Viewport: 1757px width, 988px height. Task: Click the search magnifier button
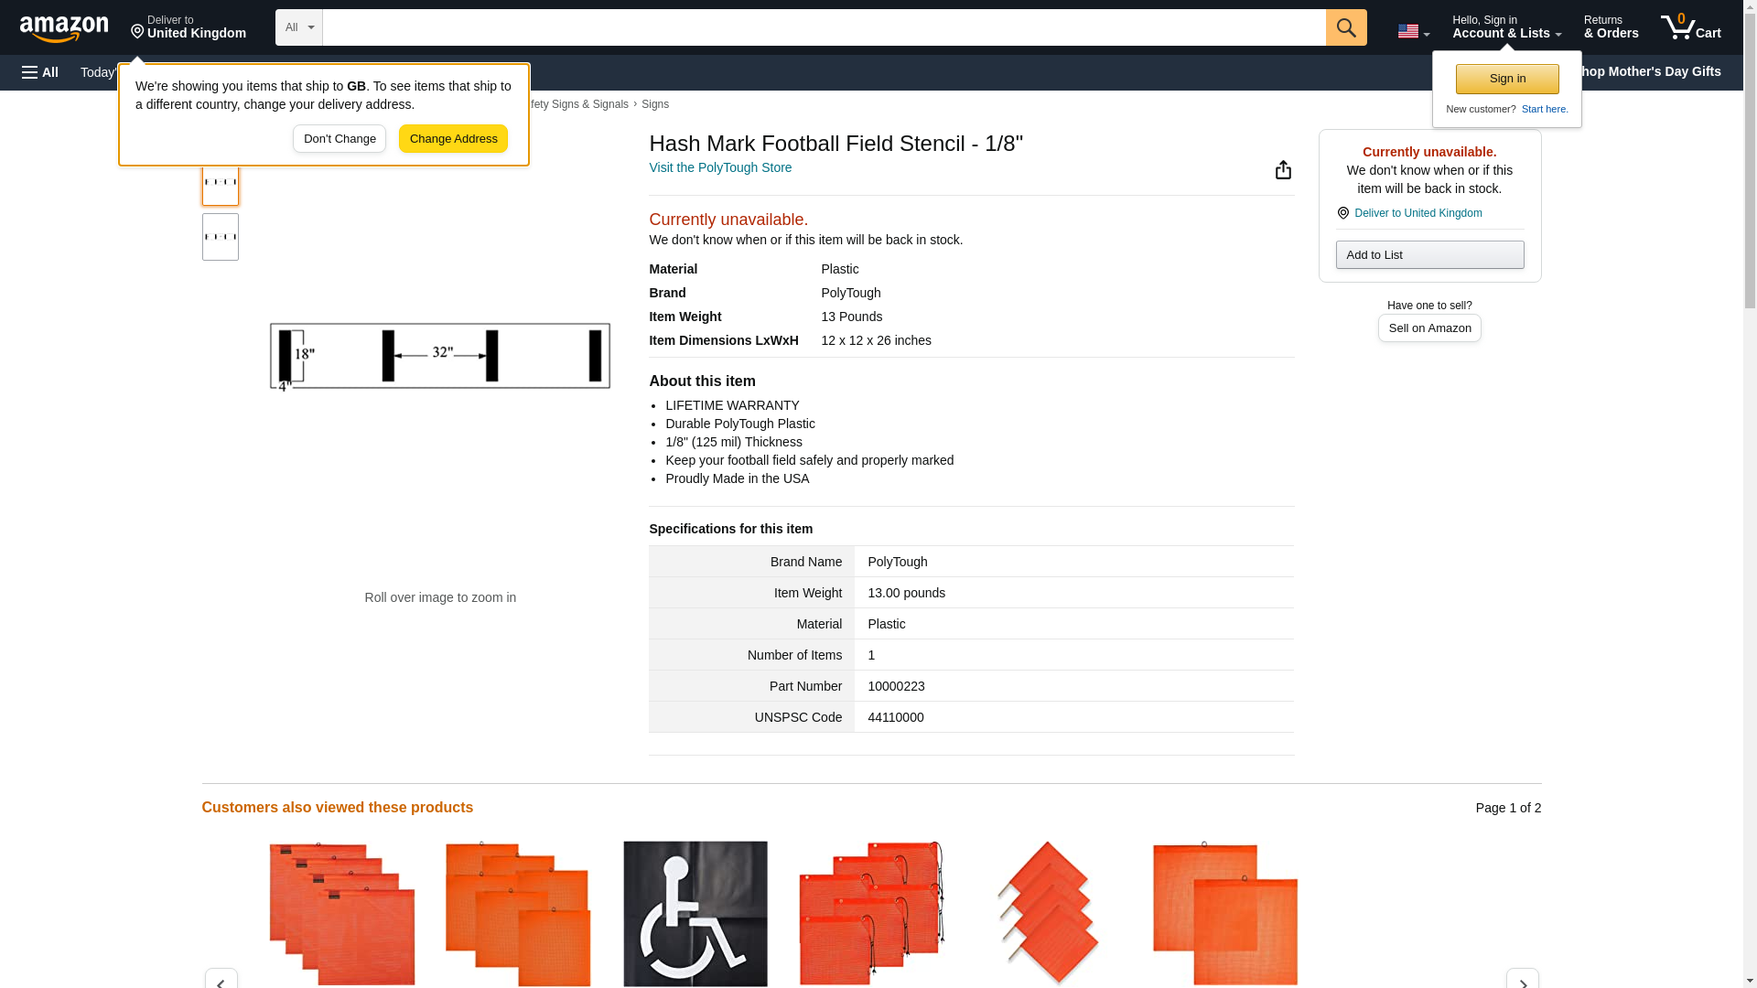coord(1345,27)
